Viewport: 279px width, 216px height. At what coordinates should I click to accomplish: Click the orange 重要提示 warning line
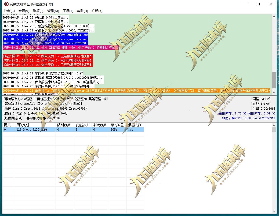pos(136,91)
